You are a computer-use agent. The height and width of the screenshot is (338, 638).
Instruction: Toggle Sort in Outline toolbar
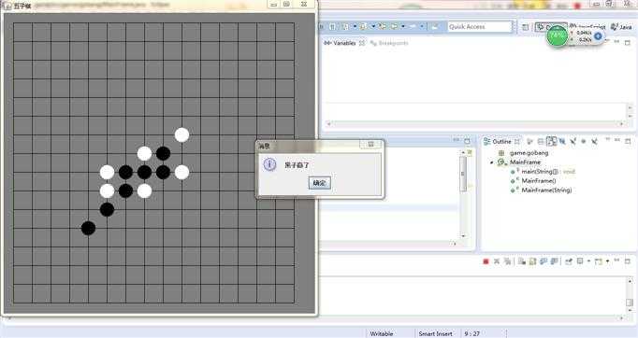pyautogui.click(x=529, y=141)
